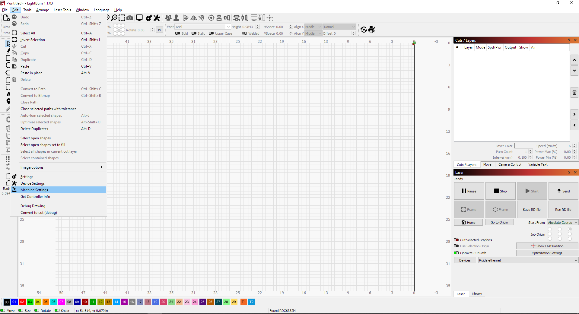579x314 pixels.
Task: Open the Normal text mode dropdown
Action: 339,27
